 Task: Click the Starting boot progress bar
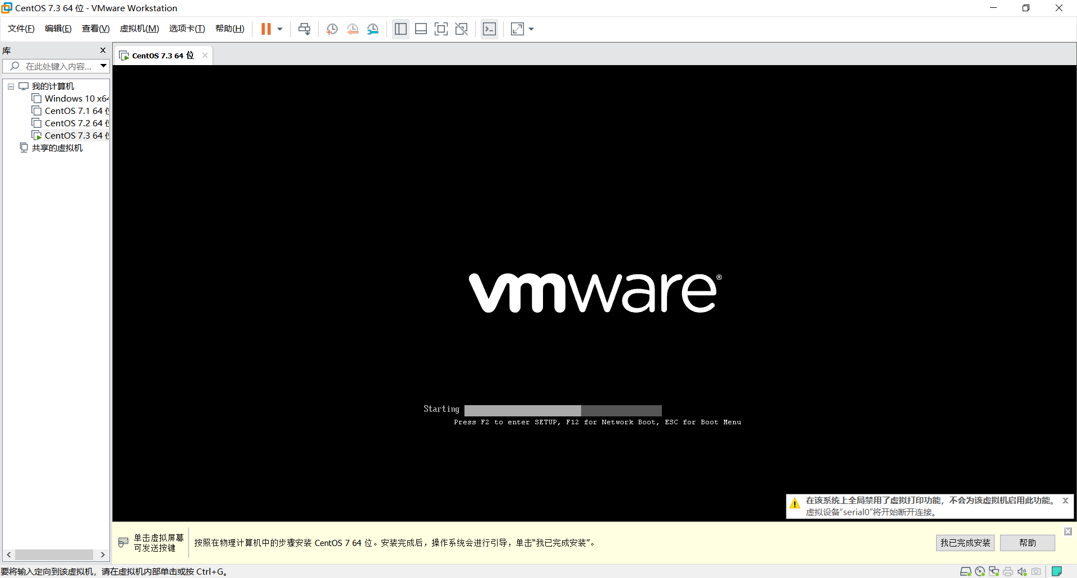(563, 410)
